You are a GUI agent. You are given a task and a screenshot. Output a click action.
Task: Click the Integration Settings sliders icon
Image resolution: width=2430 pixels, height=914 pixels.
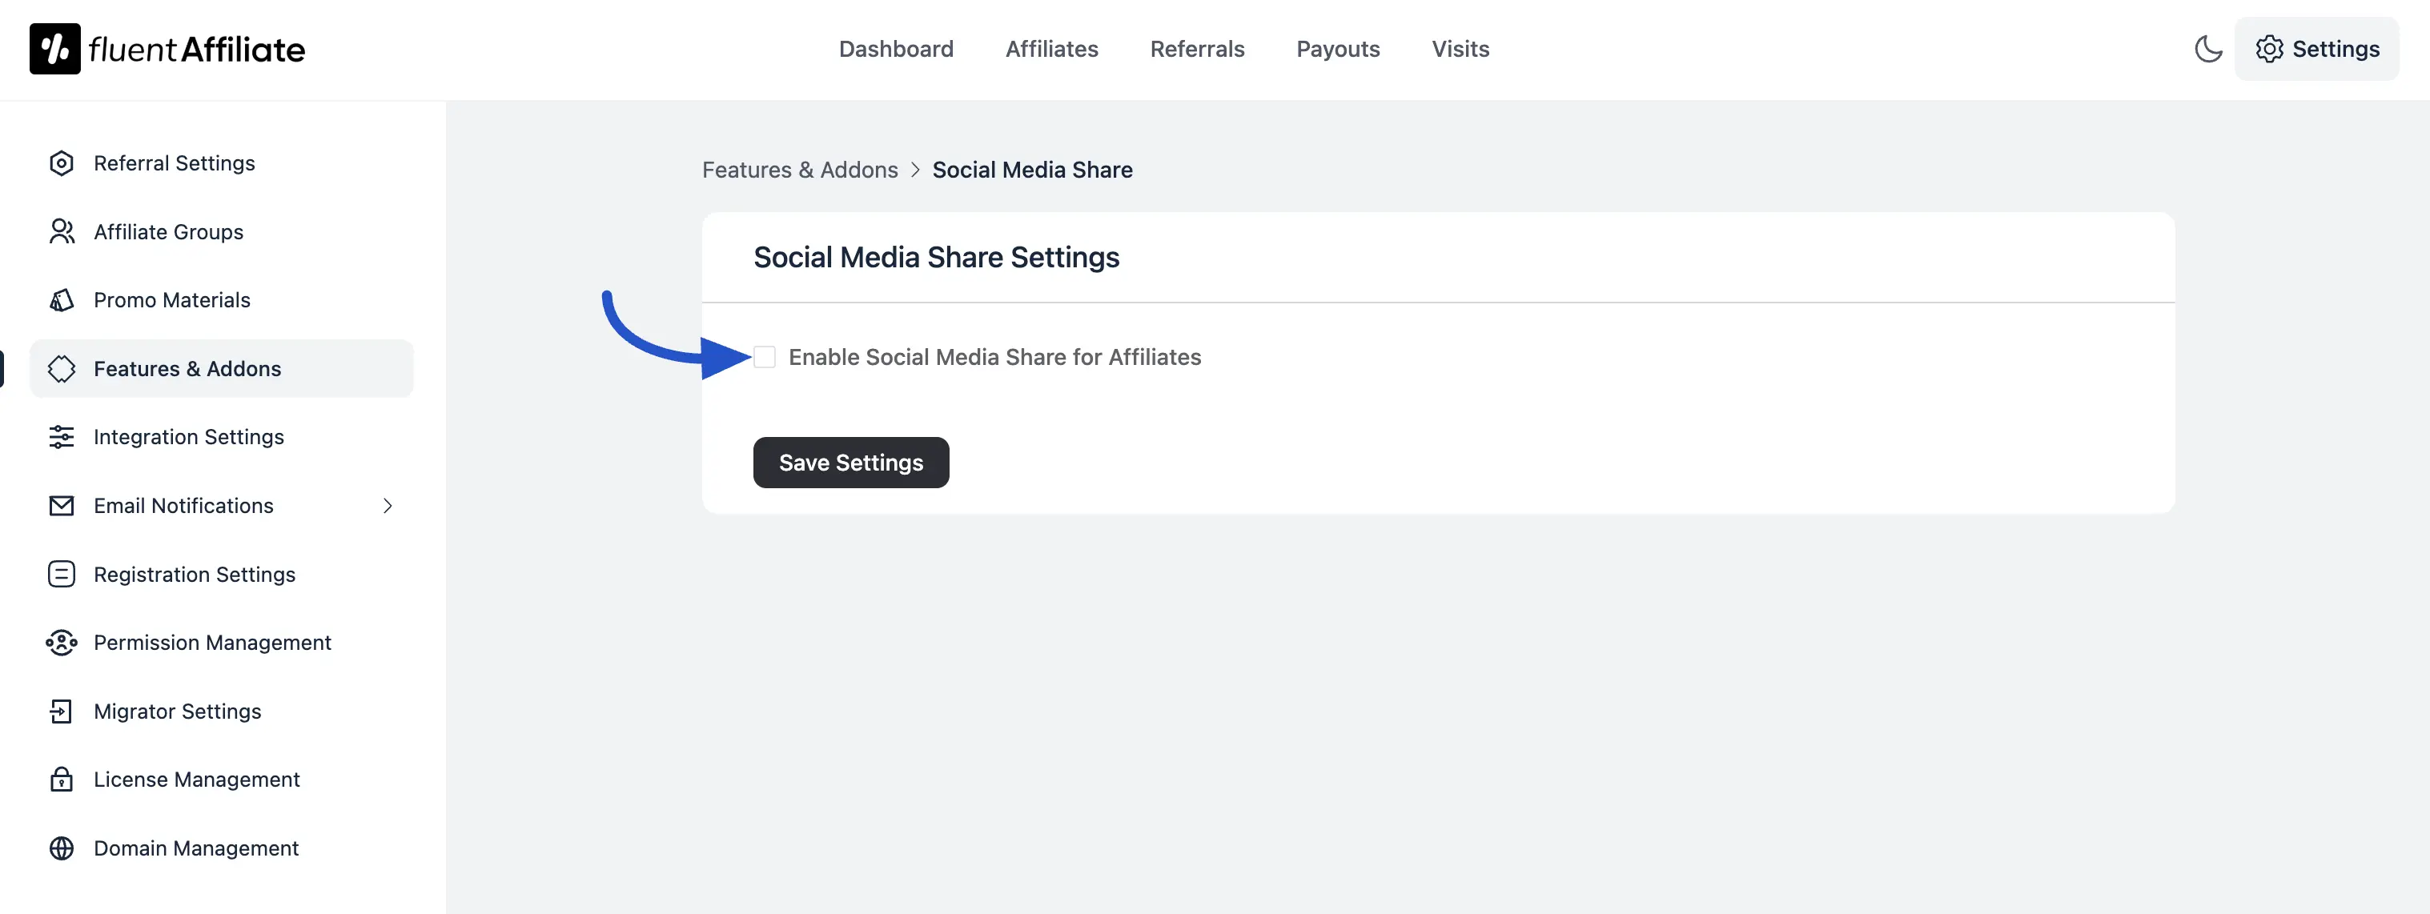(x=62, y=437)
